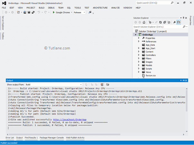The width and height of the screenshot is (194, 145).
Task: Expand the Models folder
Action: [139, 65]
